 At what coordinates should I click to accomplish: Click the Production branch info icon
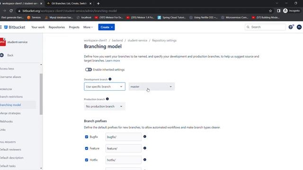pos(107,99)
